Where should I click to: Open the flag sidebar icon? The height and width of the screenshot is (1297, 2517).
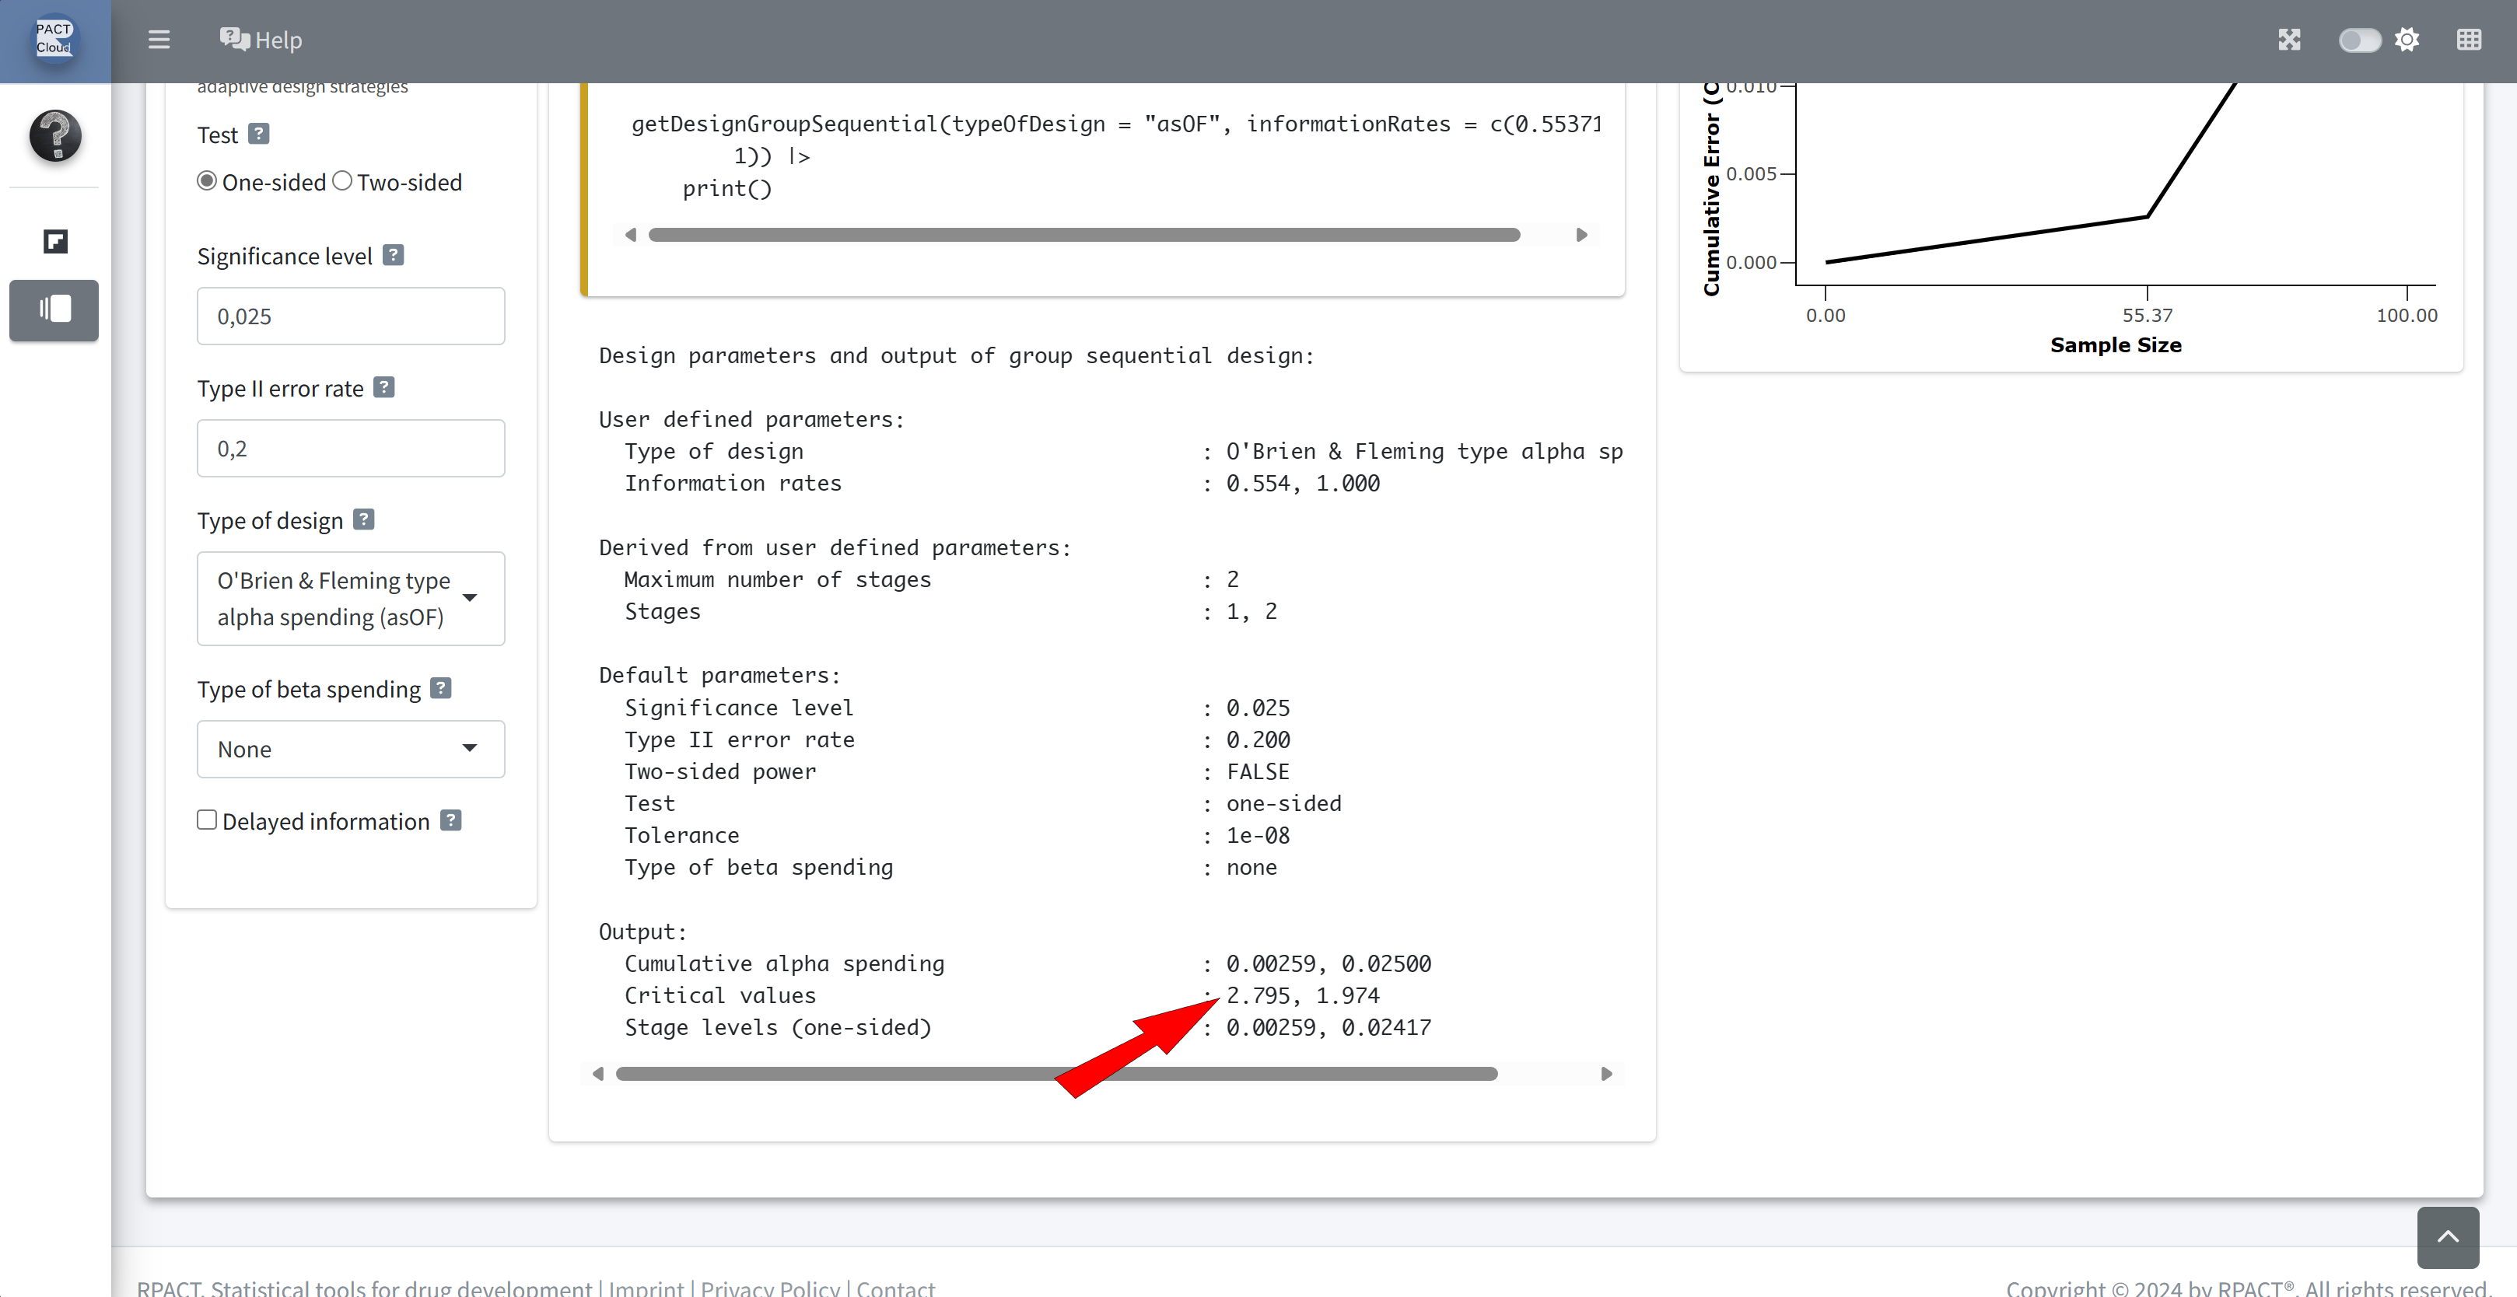pos(54,241)
